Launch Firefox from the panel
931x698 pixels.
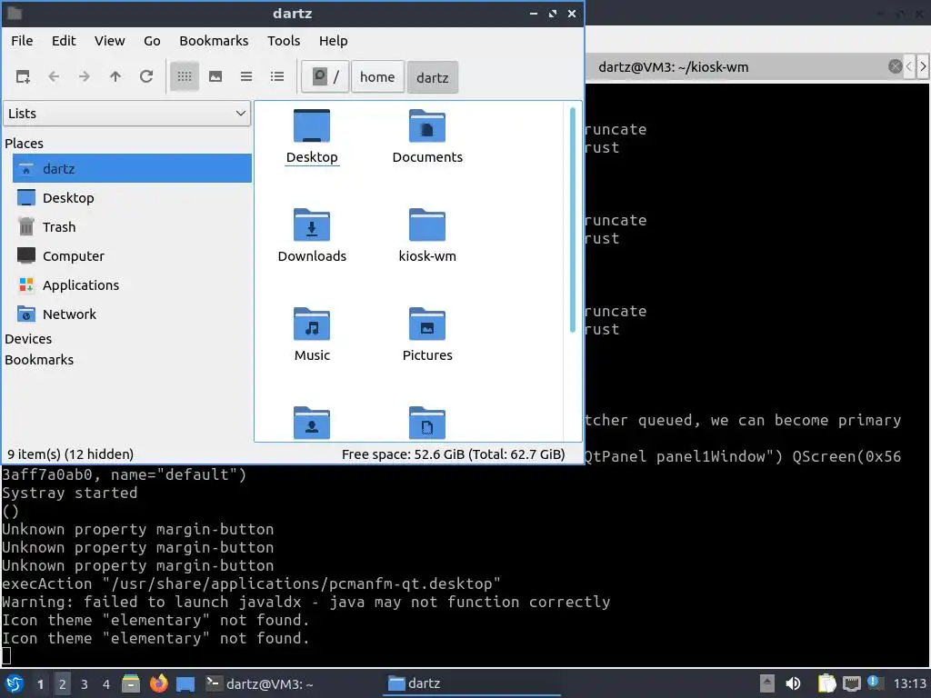click(x=158, y=683)
